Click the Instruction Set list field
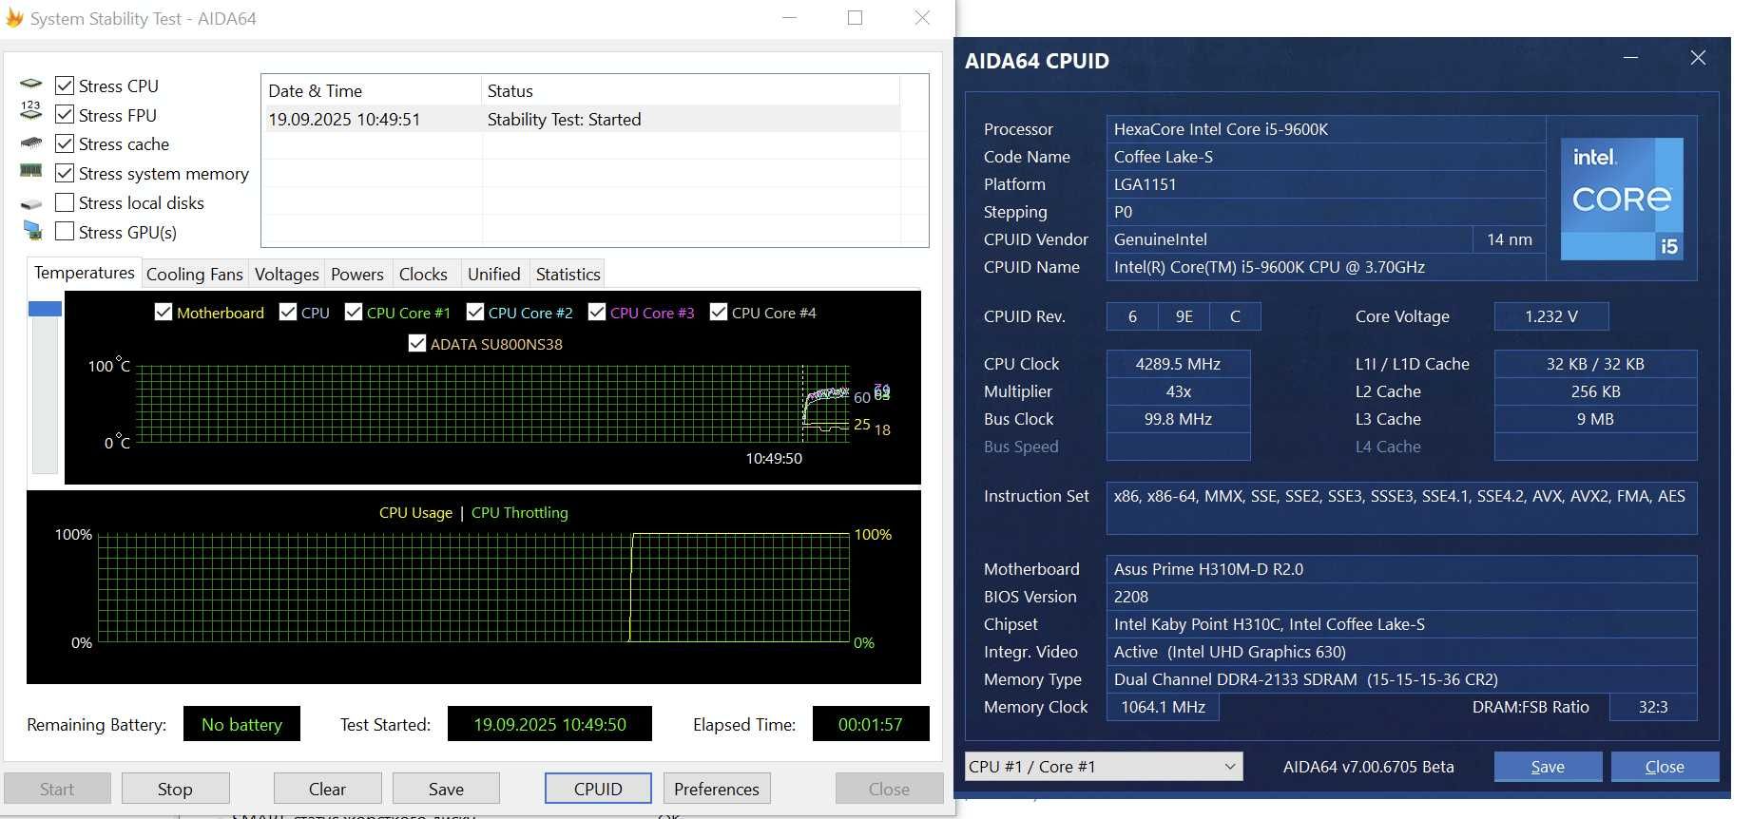 coord(1401,507)
